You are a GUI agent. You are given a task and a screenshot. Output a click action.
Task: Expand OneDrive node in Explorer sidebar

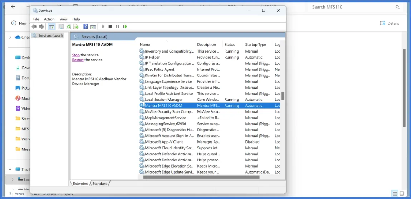(x=10, y=37)
